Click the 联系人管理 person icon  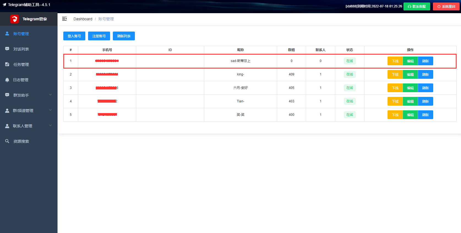(7, 126)
